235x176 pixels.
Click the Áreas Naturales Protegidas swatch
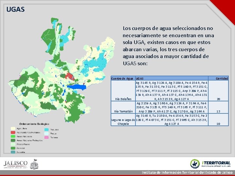(13, 140)
